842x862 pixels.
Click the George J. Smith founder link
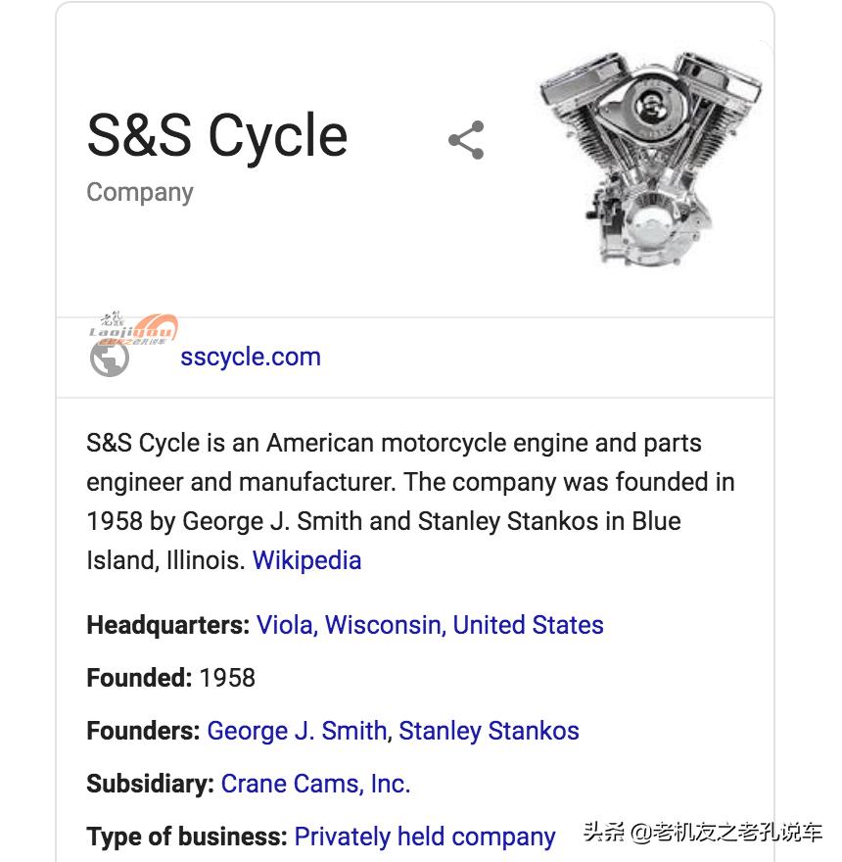coord(296,731)
